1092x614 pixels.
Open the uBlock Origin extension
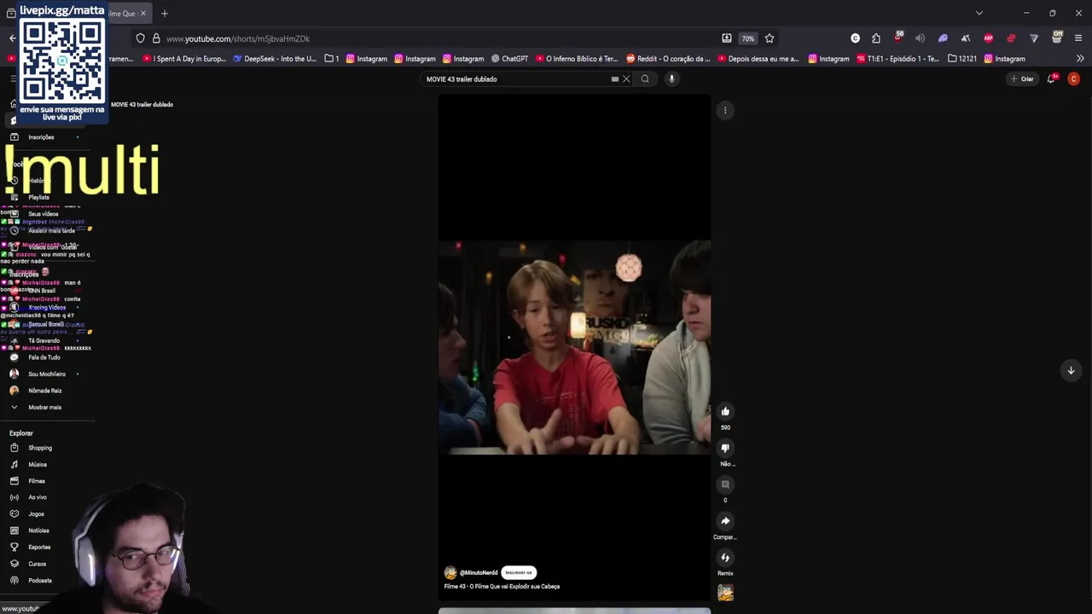[x=898, y=38]
